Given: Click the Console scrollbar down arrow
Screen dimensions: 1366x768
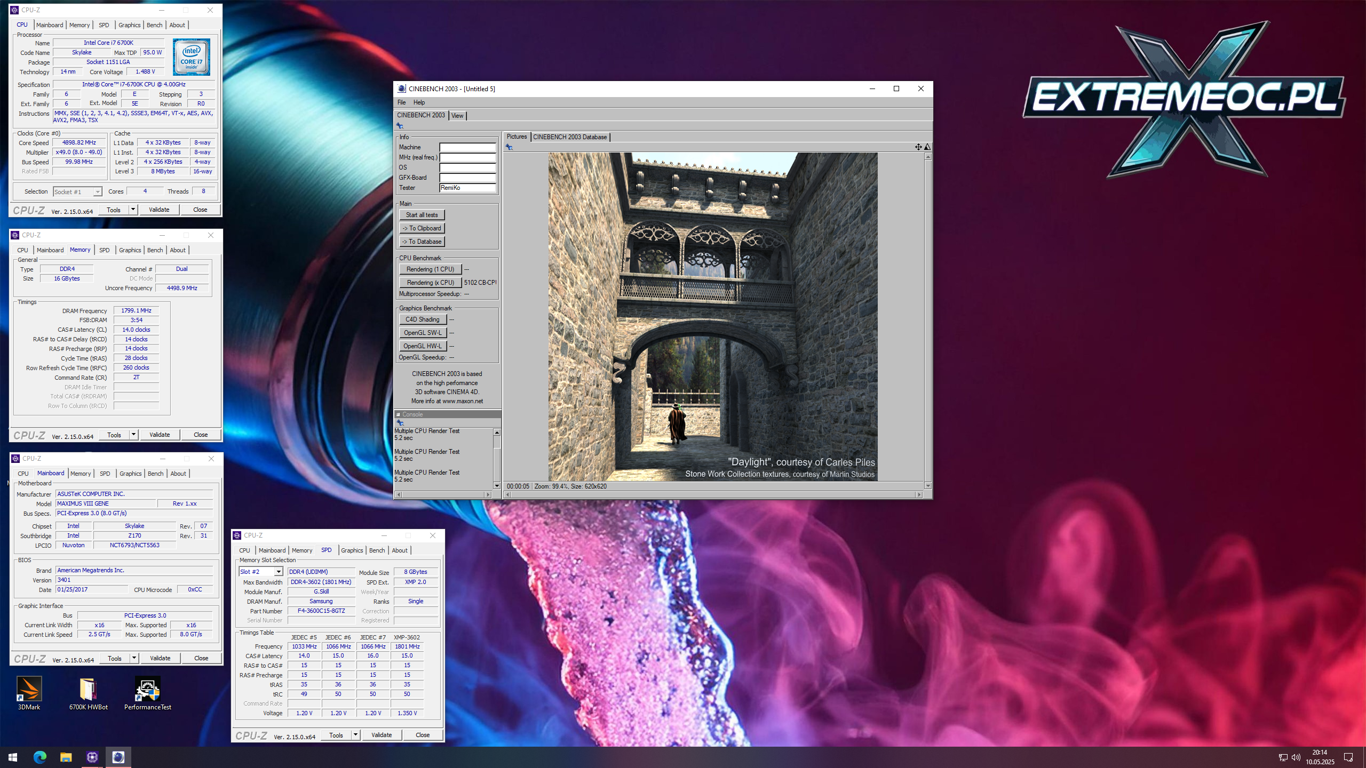Looking at the screenshot, I should pos(497,485).
